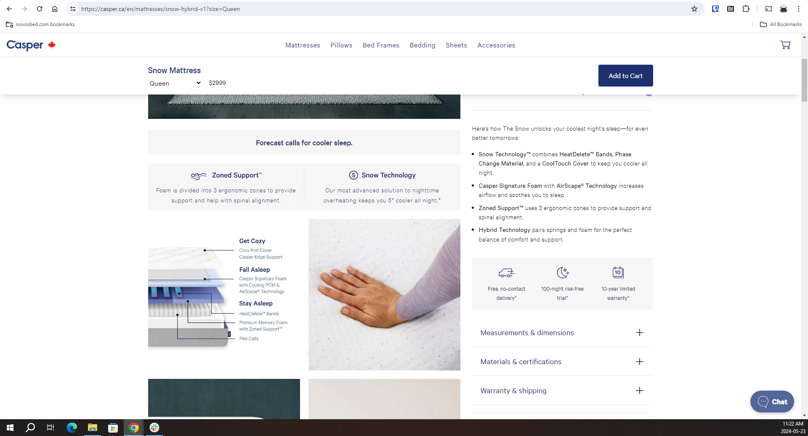Add the Snow Mattress to cart
808x436 pixels.
coord(625,76)
